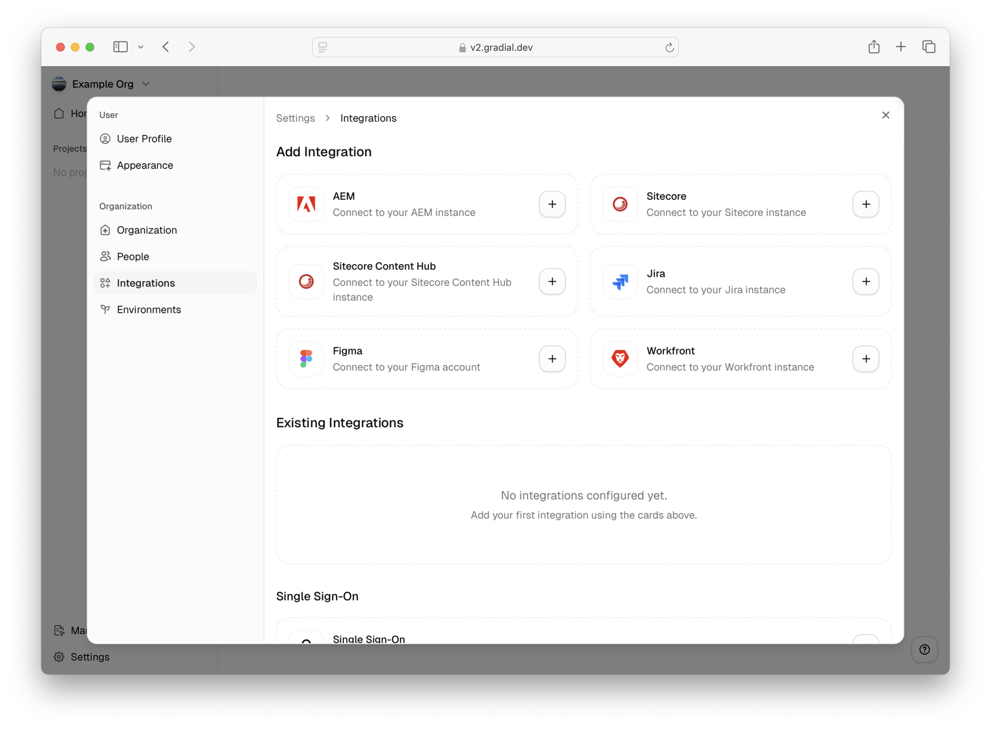The image size is (991, 729).
Task: Show Safari tab overview
Action: [928, 47]
